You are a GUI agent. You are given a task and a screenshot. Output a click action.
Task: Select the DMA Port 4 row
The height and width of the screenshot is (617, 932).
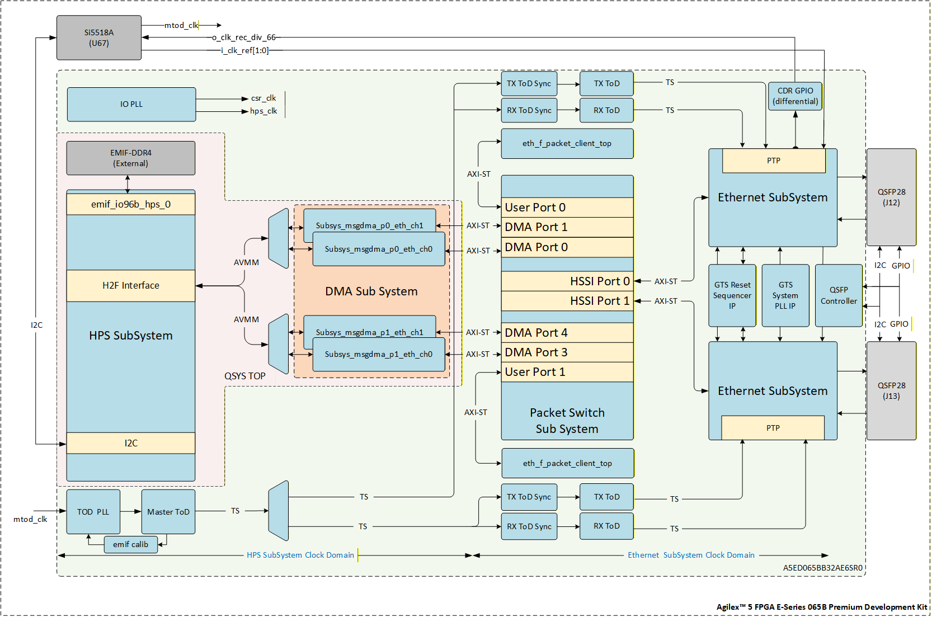(567, 333)
